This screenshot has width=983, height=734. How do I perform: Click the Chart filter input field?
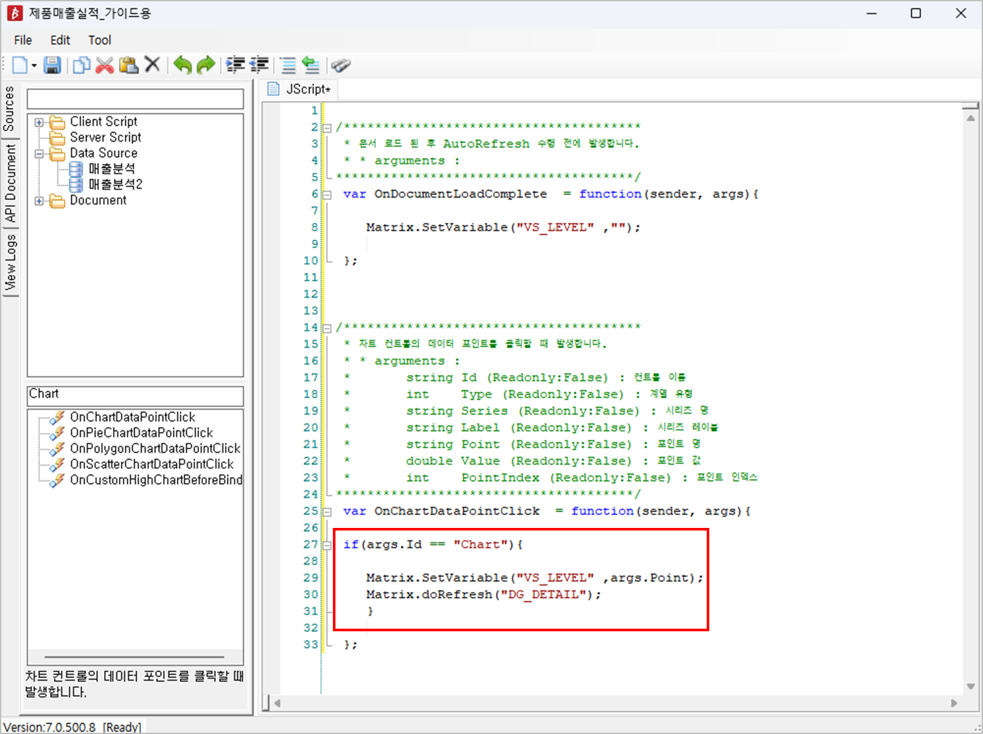(x=135, y=396)
